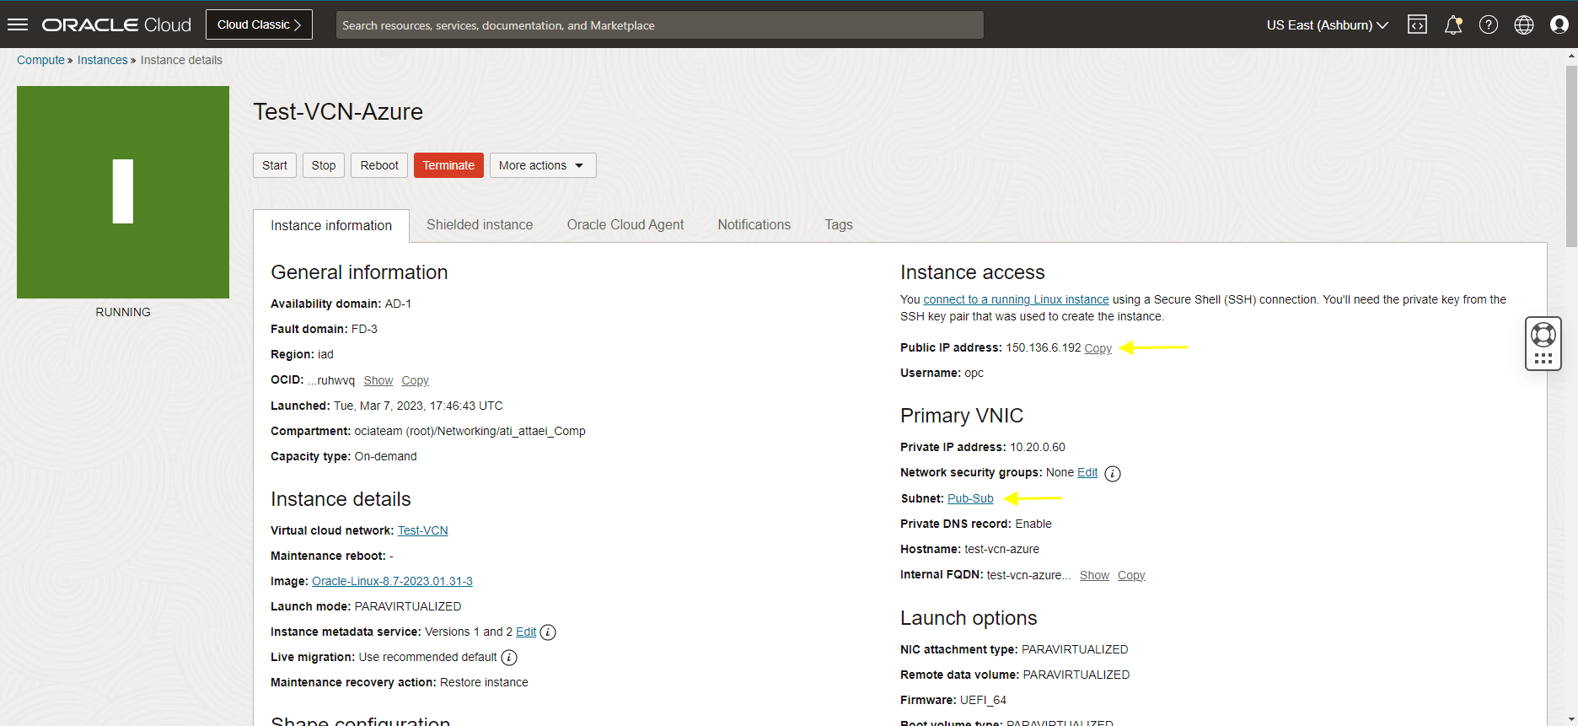Click the Test-VCN-Azure instance title
Viewport: 1578px width, 726px height.
[338, 112]
